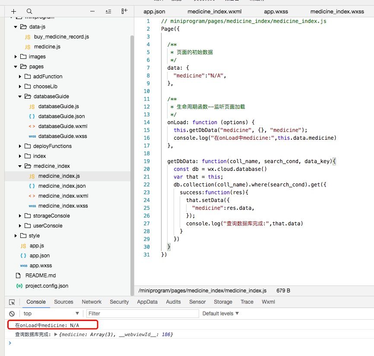
Task: Open the Security devtools tab
Action: [x=119, y=302]
